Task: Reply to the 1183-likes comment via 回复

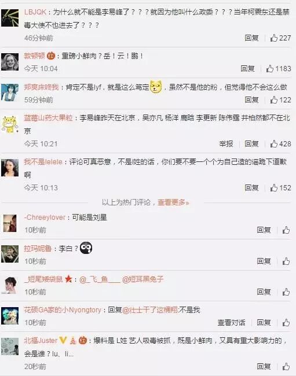Action: click(x=247, y=69)
